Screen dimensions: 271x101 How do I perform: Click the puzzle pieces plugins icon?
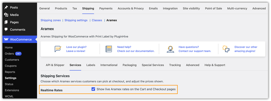coord(226,49)
